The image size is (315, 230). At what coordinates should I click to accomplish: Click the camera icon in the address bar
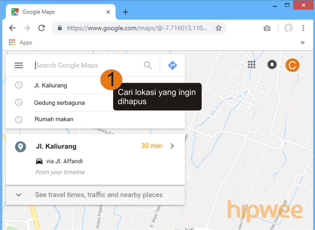click(x=266, y=28)
